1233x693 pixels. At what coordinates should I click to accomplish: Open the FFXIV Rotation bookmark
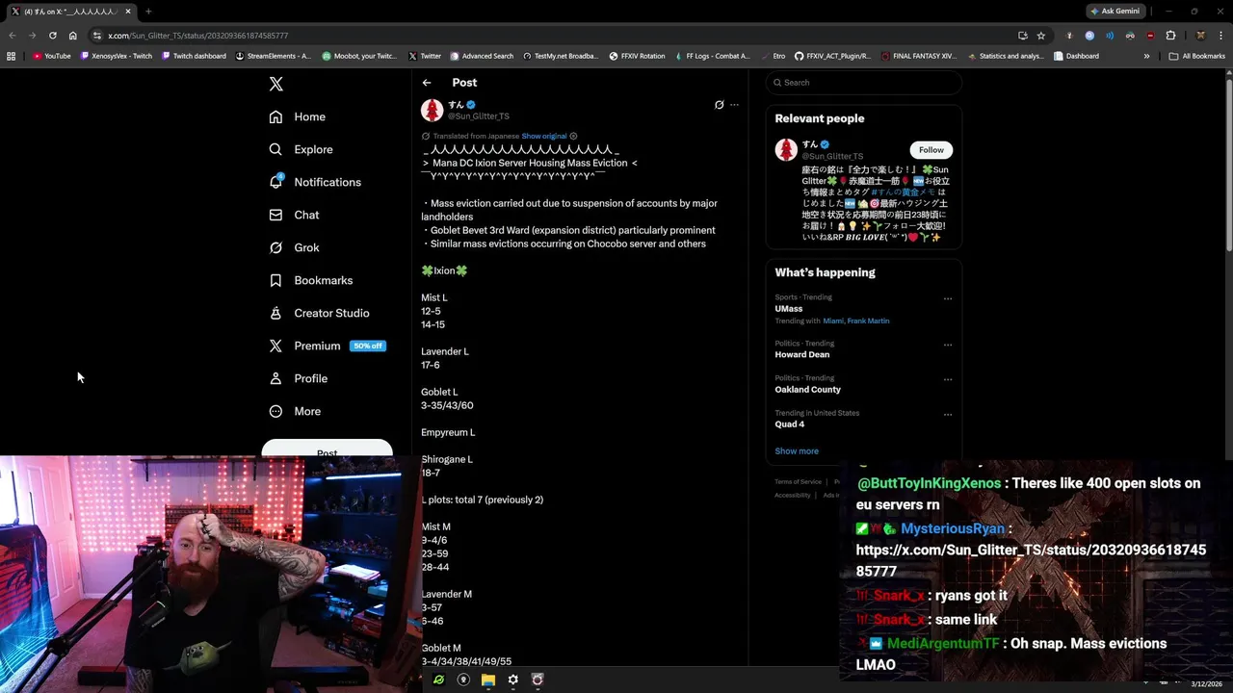click(x=637, y=56)
